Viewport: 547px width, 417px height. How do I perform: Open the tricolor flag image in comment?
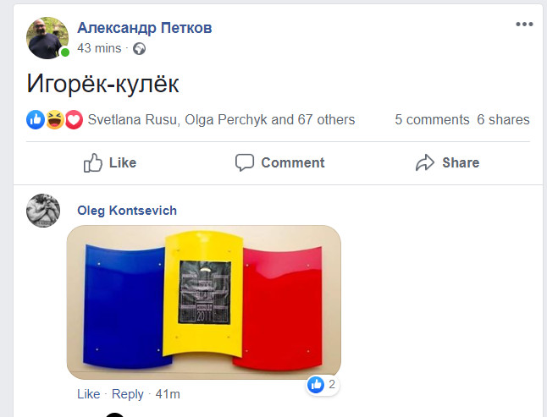point(204,302)
